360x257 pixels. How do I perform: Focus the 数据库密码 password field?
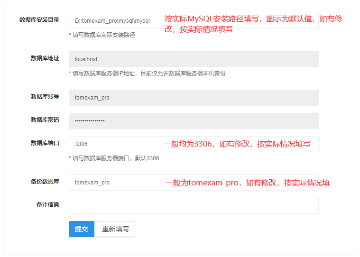click(194, 121)
